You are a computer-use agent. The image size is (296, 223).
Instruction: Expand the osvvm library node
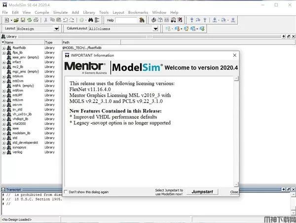[x=4, y=105]
